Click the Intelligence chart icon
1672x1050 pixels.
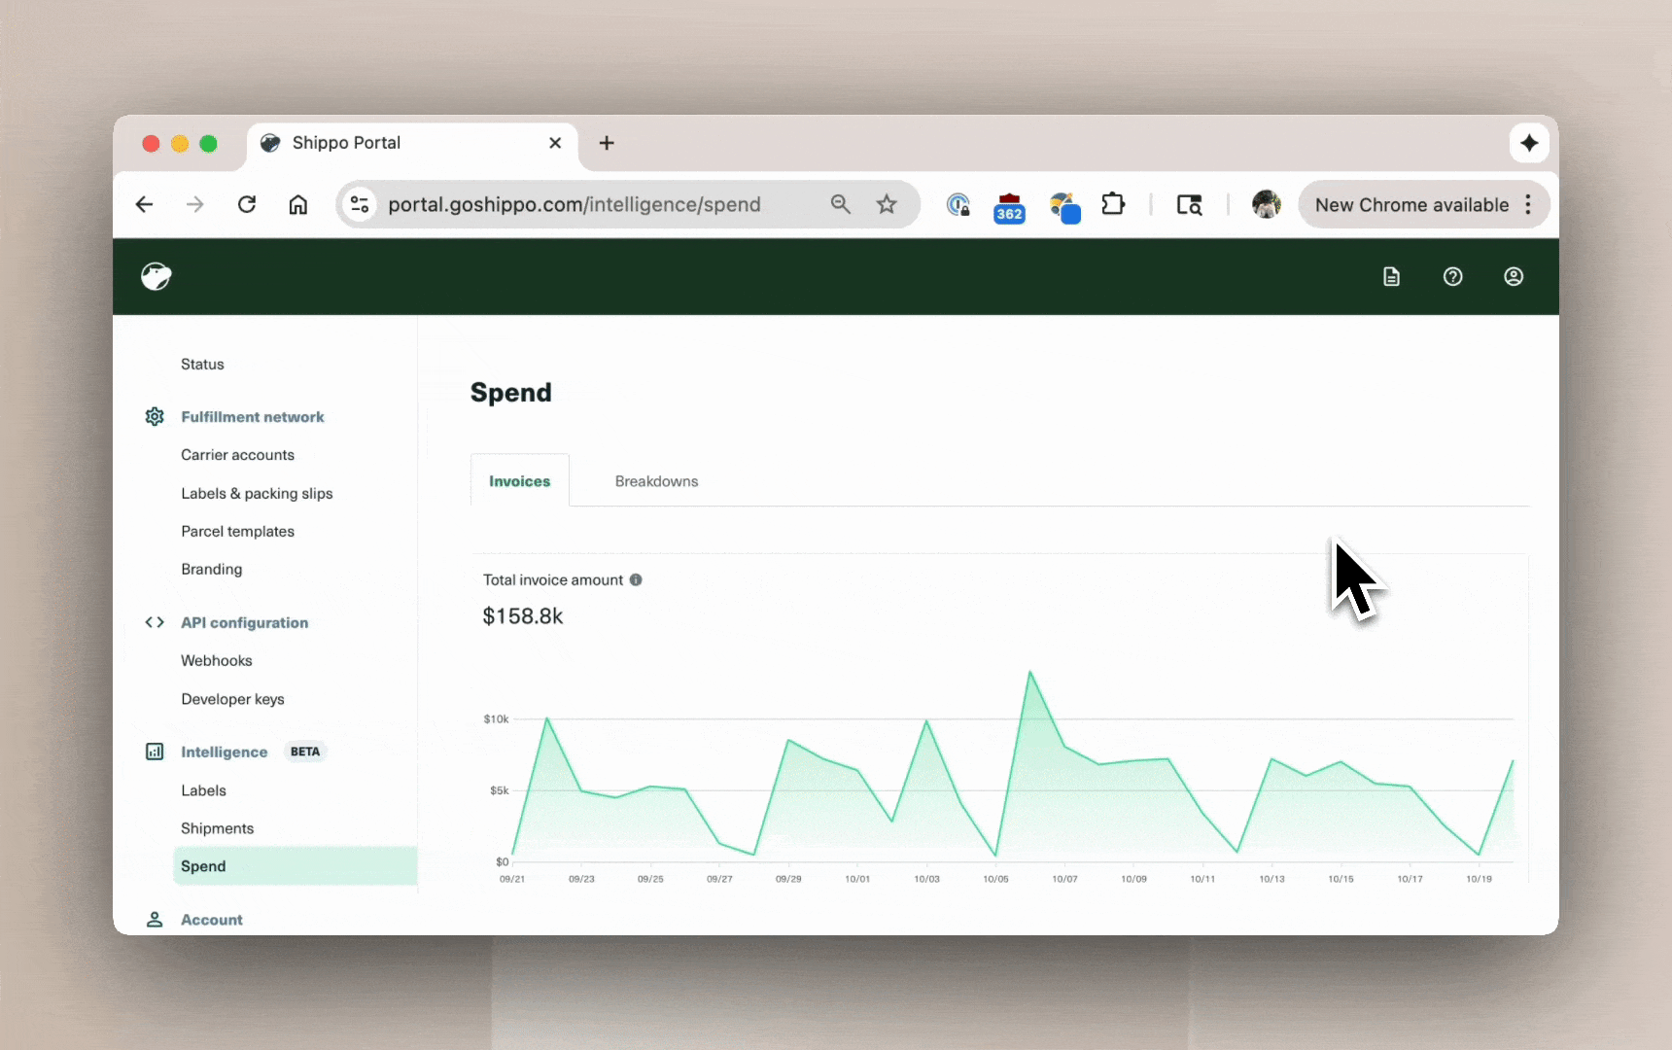click(155, 752)
